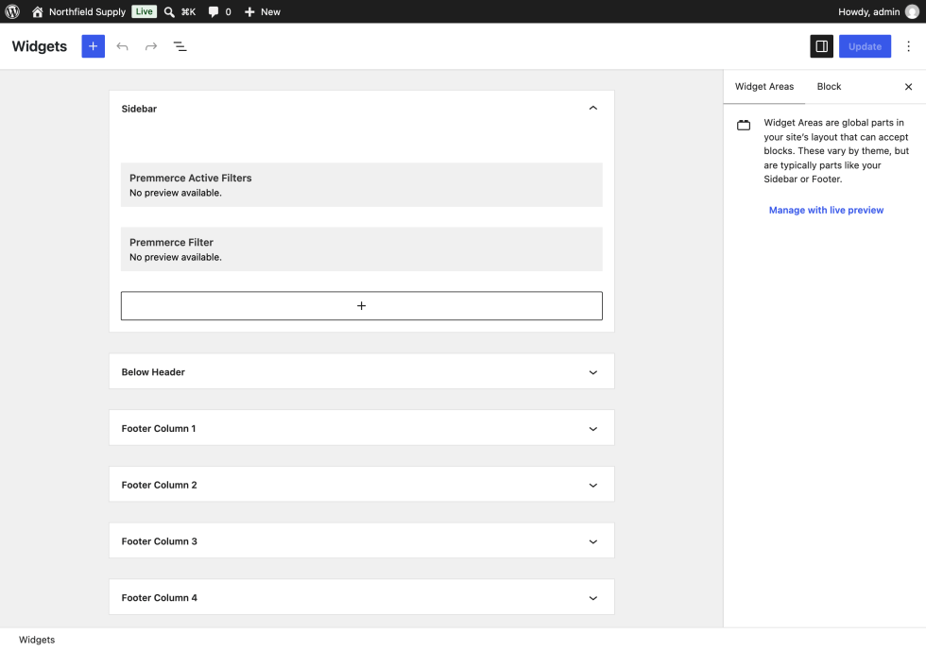Open the list view icon

[180, 46]
